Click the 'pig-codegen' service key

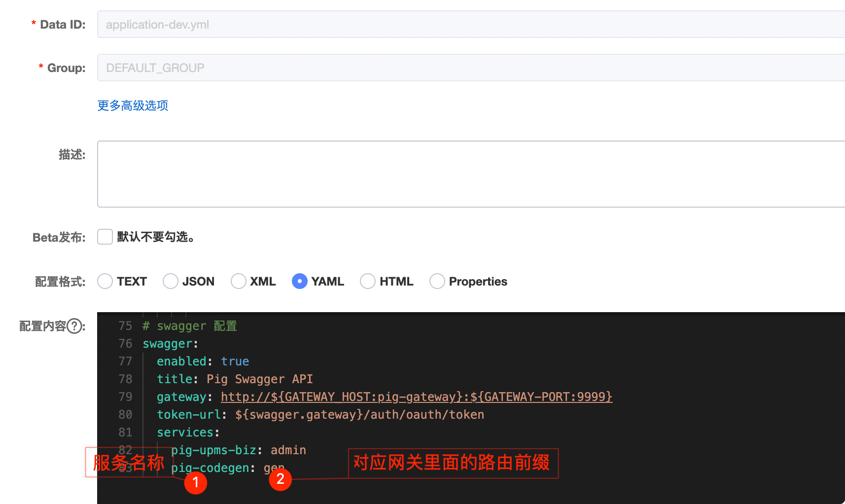click(210, 468)
